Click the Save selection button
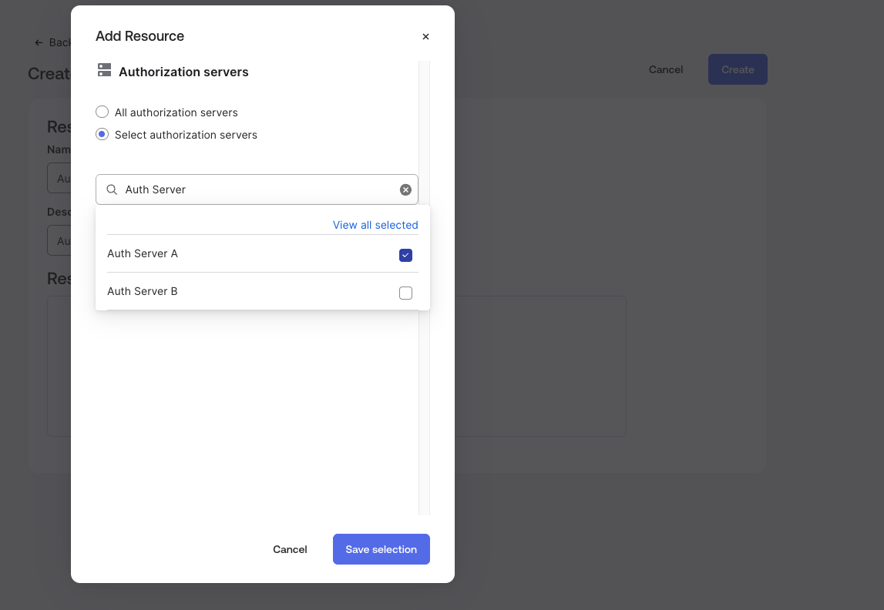Viewport: 884px width, 610px height. click(x=381, y=549)
